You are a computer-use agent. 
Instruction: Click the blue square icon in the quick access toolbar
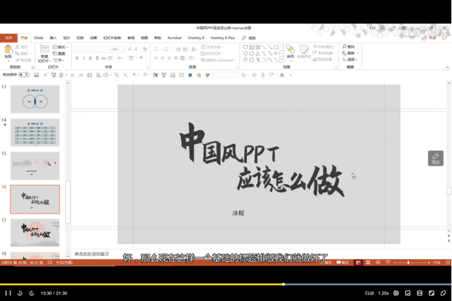click(x=190, y=75)
